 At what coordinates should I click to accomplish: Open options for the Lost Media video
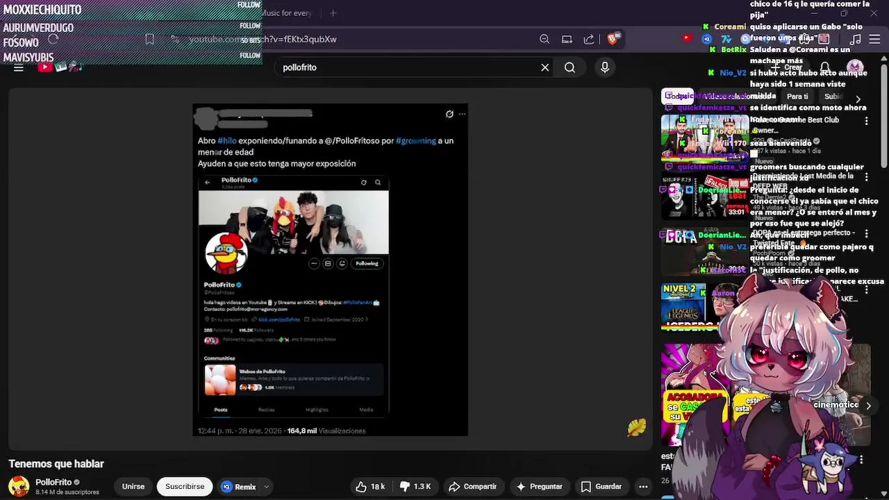[866, 178]
